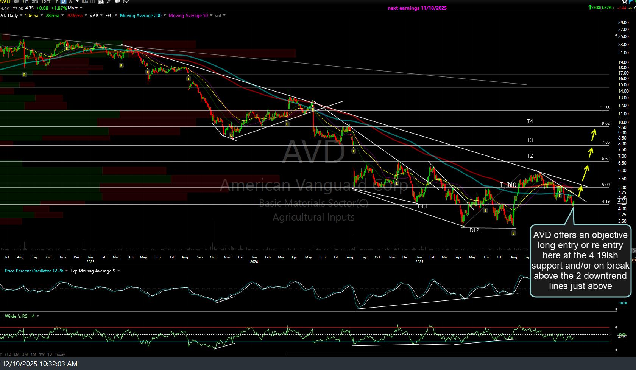Screen dimensions: 636x370
Task: Click the star favorite icon at top right
Action: coord(625,2)
